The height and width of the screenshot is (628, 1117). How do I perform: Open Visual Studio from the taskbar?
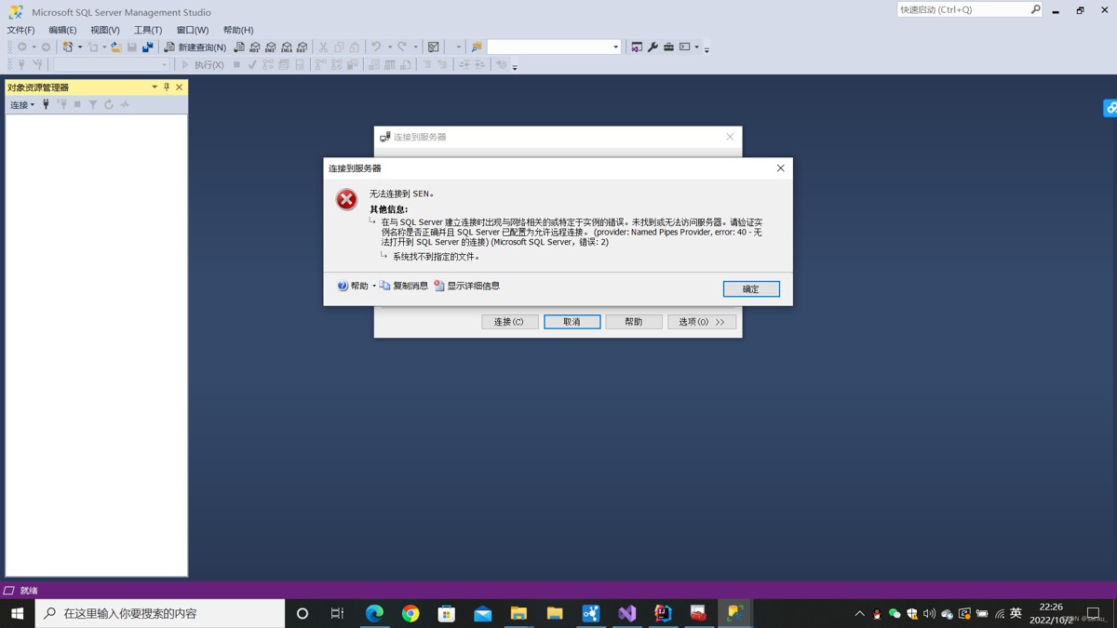tap(626, 613)
